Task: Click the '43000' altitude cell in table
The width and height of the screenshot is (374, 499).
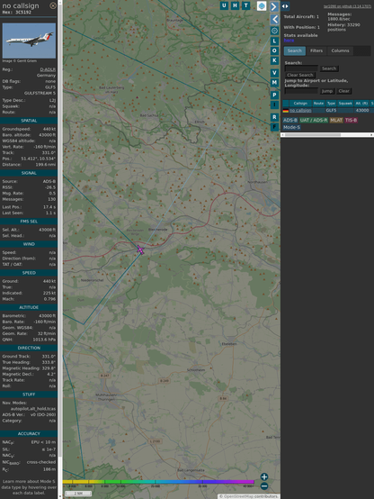Action: 362,110
